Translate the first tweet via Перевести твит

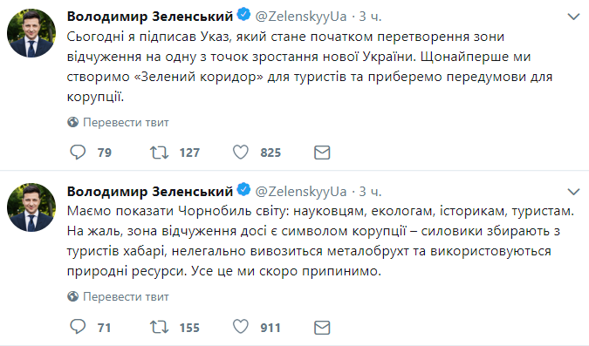[126, 122]
